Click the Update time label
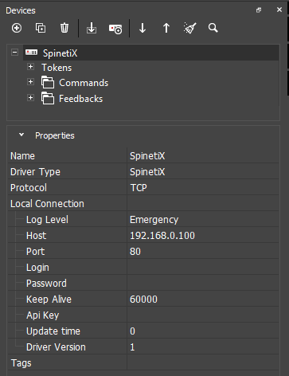The width and height of the screenshot is (289, 376). pyautogui.click(x=53, y=331)
